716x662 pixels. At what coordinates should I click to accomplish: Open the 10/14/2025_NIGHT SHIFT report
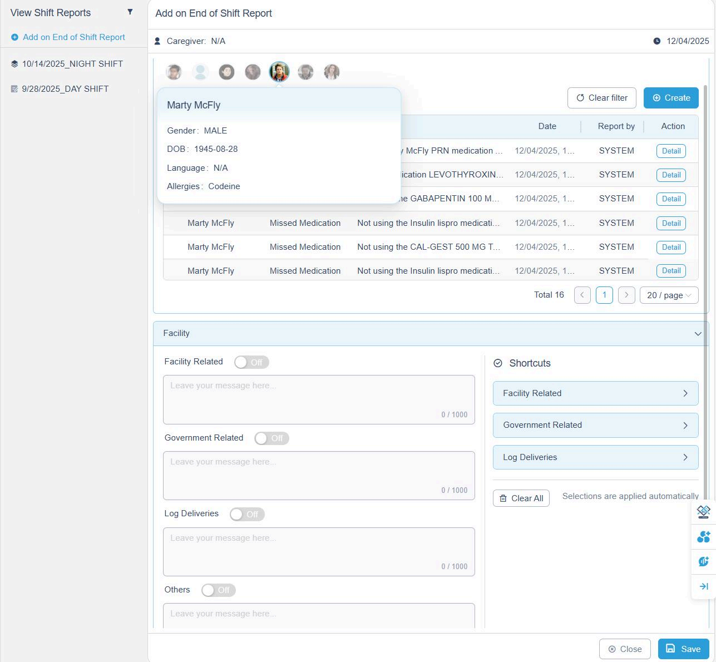(72, 64)
